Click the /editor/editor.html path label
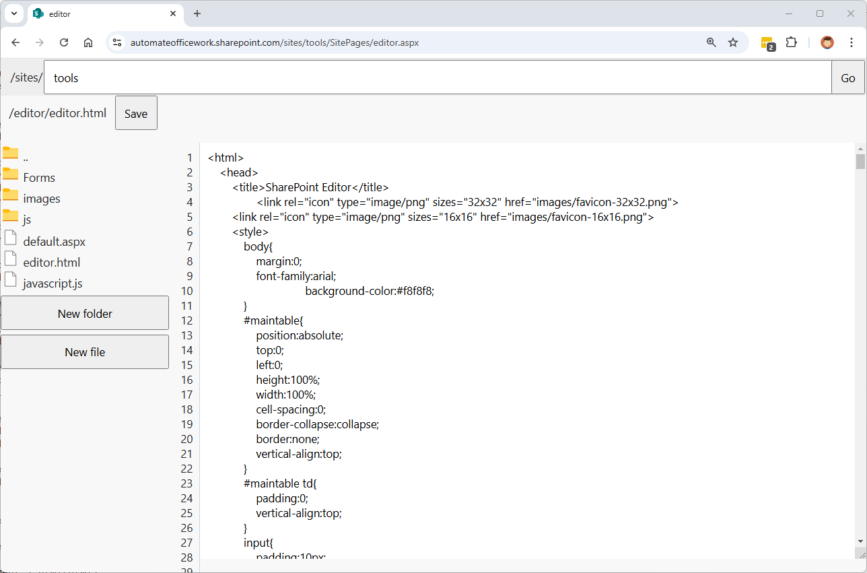Viewport: 867px width, 573px height. tap(58, 113)
